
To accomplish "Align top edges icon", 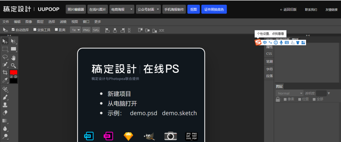I will click(140, 30).
